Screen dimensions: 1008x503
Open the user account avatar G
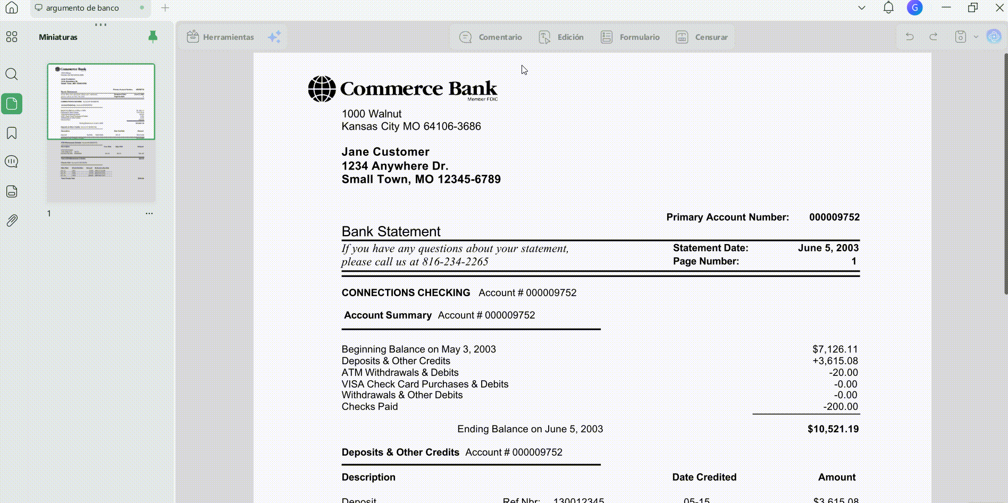(x=914, y=7)
